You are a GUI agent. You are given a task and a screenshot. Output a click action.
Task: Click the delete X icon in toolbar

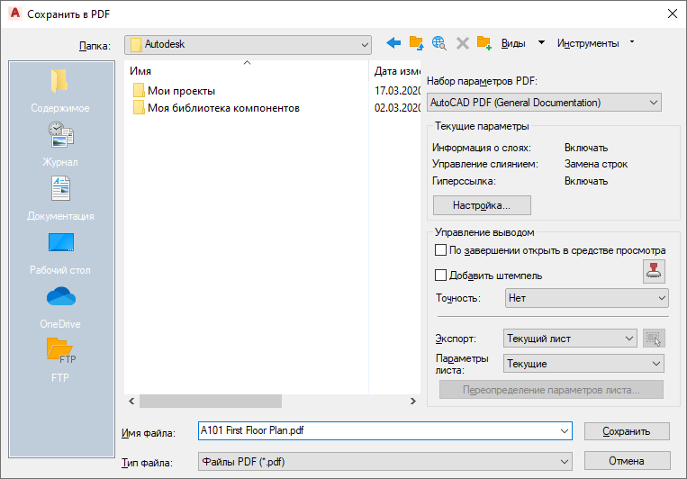462,43
